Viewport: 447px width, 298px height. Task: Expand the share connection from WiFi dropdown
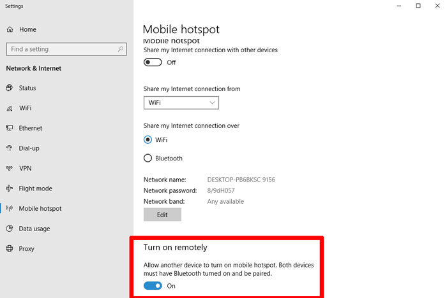181,103
